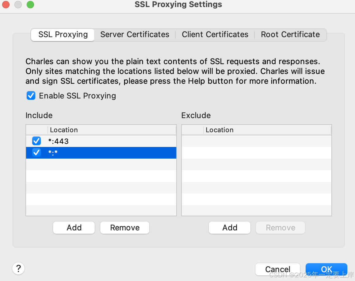Toggle the Enable SSL Proxying checkbox
The image size is (355, 281).
[x=31, y=96]
